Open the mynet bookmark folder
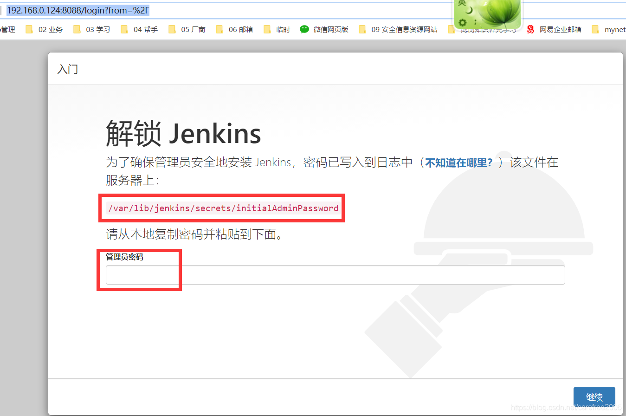The height and width of the screenshot is (416, 626). coord(609,29)
